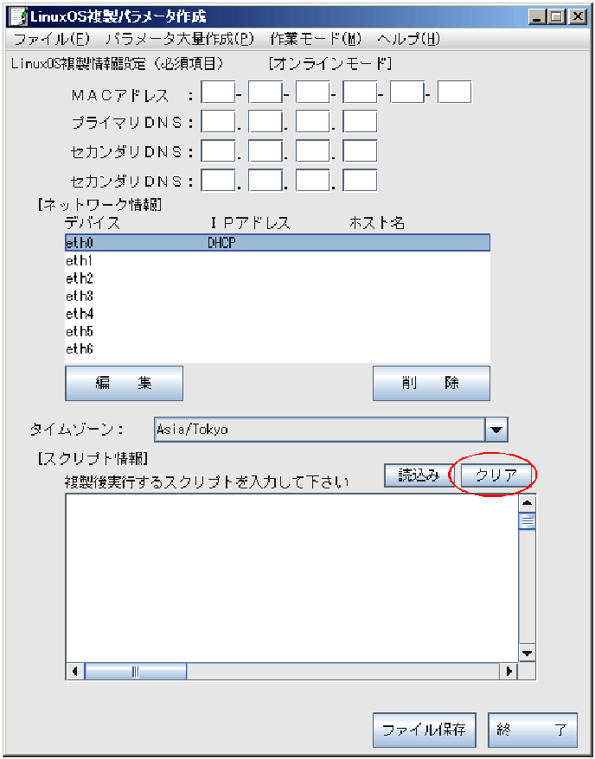Select the eth3 device row

(278, 296)
